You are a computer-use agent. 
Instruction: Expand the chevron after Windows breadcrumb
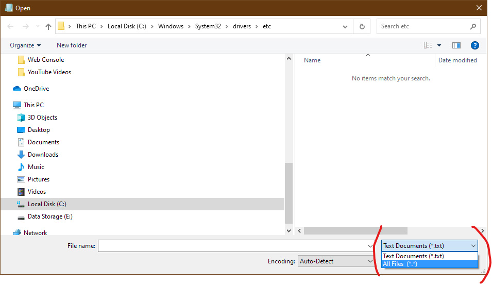point(189,26)
